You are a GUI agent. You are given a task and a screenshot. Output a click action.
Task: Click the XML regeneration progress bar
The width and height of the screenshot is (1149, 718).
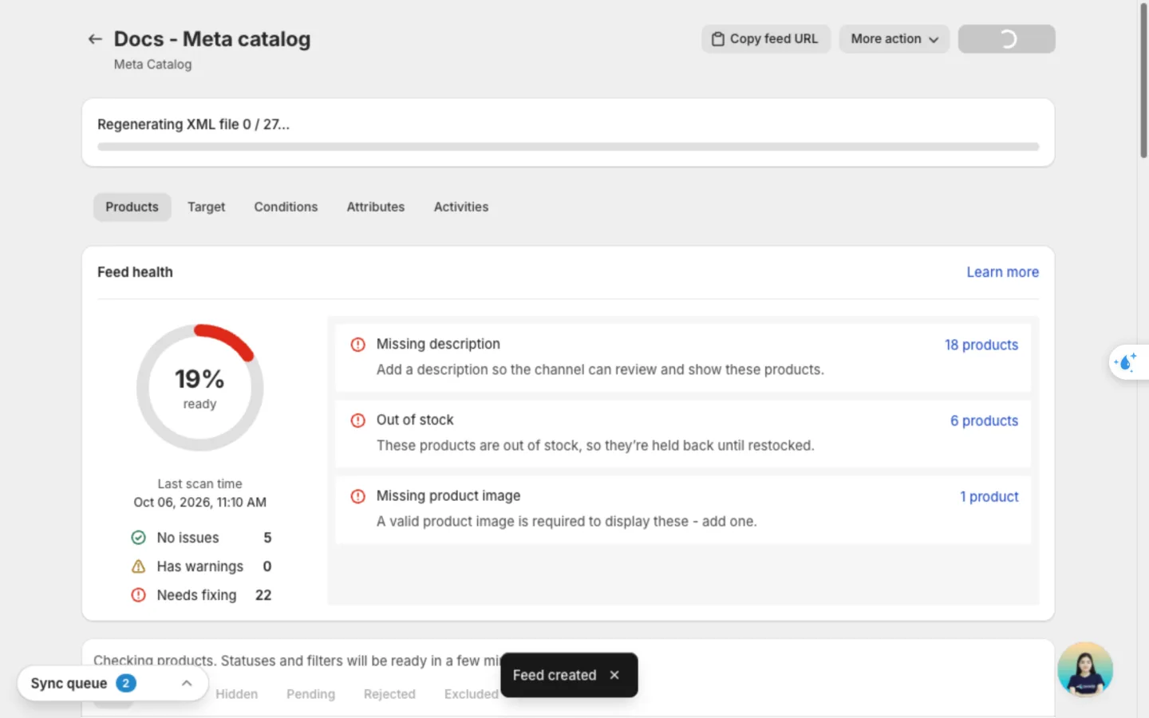click(568, 147)
